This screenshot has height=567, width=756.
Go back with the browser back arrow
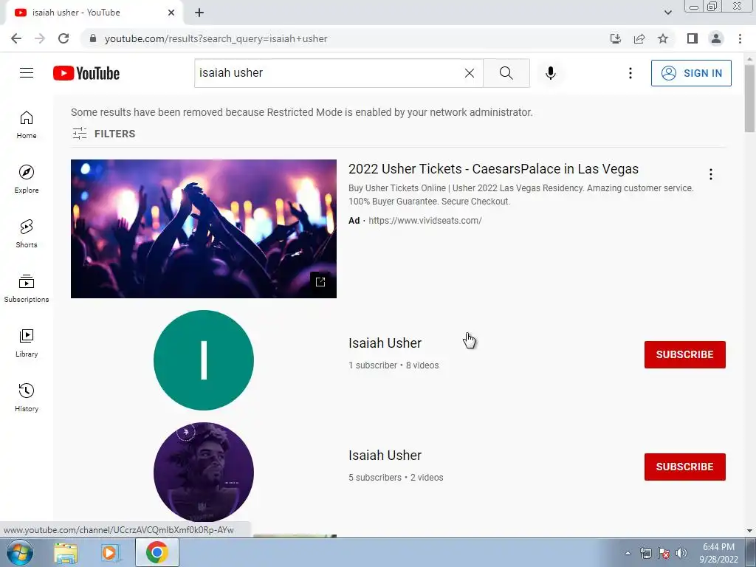click(x=16, y=38)
